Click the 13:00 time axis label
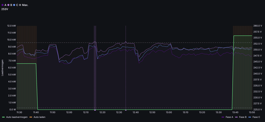This screenshot has height=122, width=265. (x=169, y=112)
